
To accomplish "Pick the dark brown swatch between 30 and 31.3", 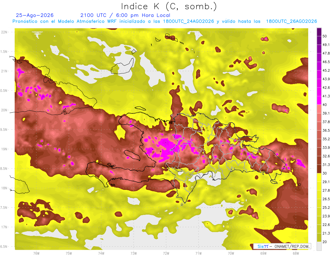I will (x=319, y=169).
